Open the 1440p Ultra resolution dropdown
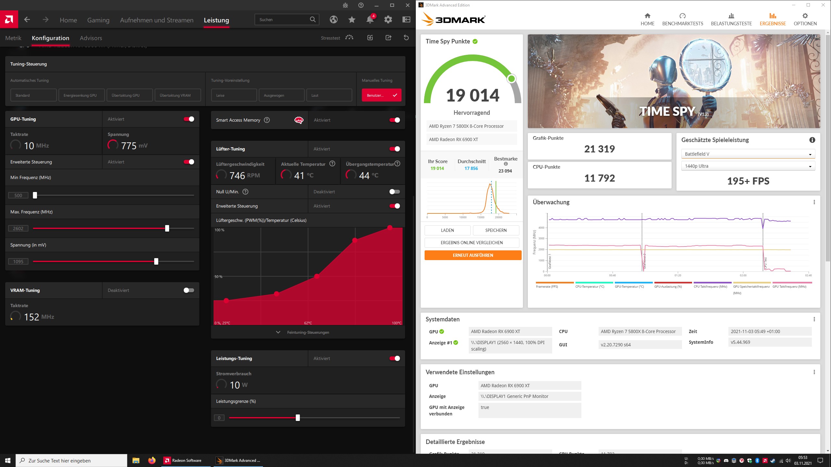Image resolution: width=831 pixels, height=467 pixels. click(x=748, y=166)
